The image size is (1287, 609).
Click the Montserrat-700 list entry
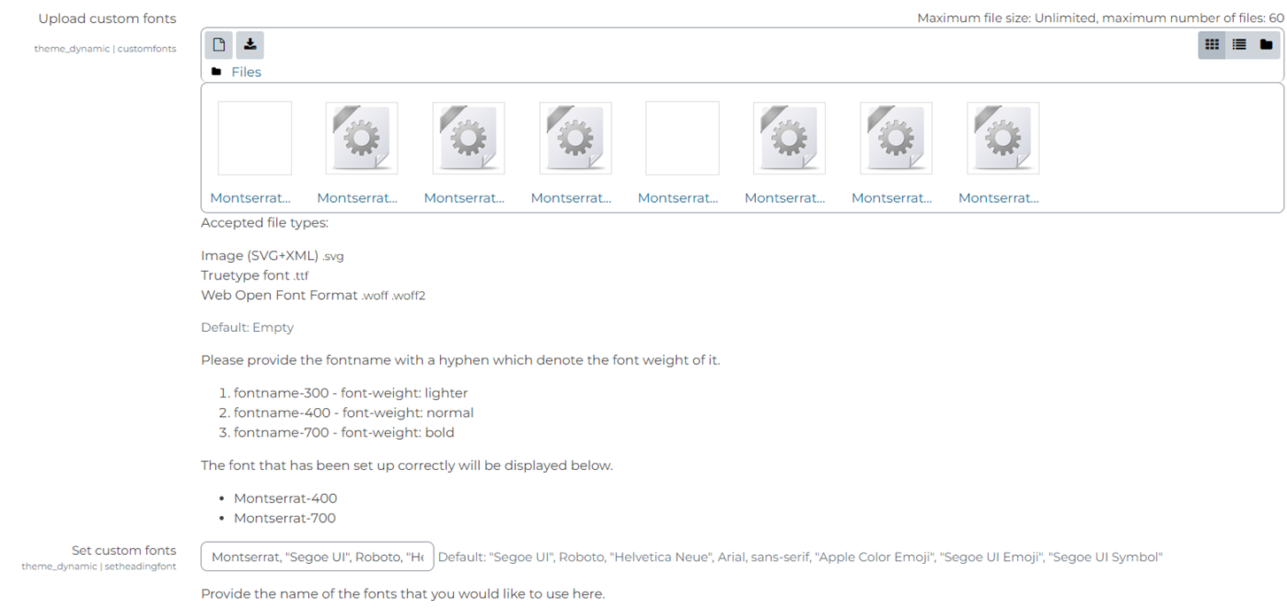tap(285, 518)
